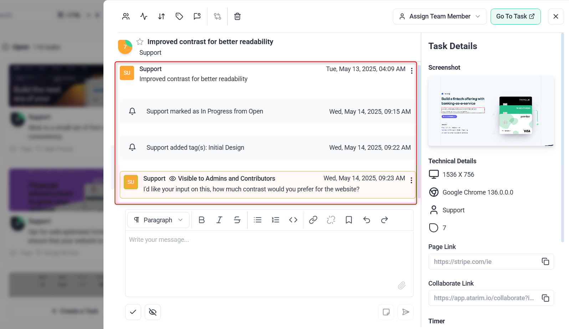Screen dimensions: 569x329
Task: Open options menu for internal contrast comment
Action: [x=411, y=180]
